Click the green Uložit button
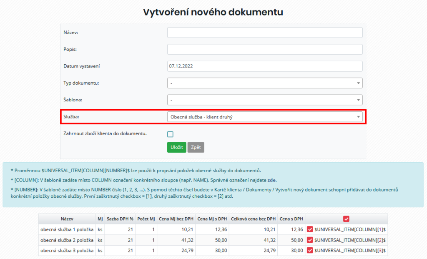This screenshot has height=259, width=427. point(176,147)
